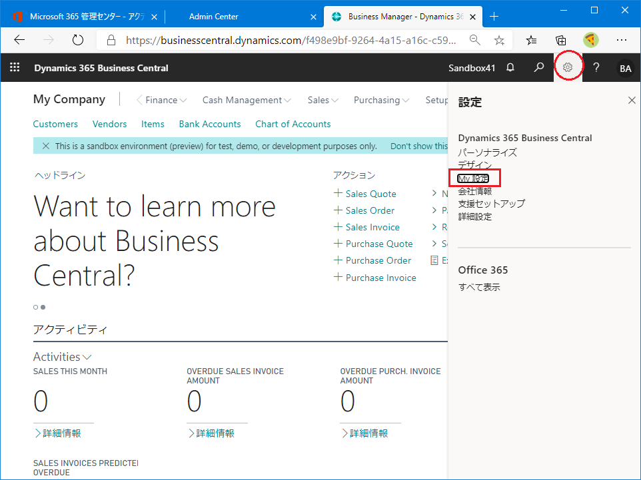Viewport: 641px width, 480px height.
Task: Click the search magnifier in Business Central header
Action: [x=539, y=67]
